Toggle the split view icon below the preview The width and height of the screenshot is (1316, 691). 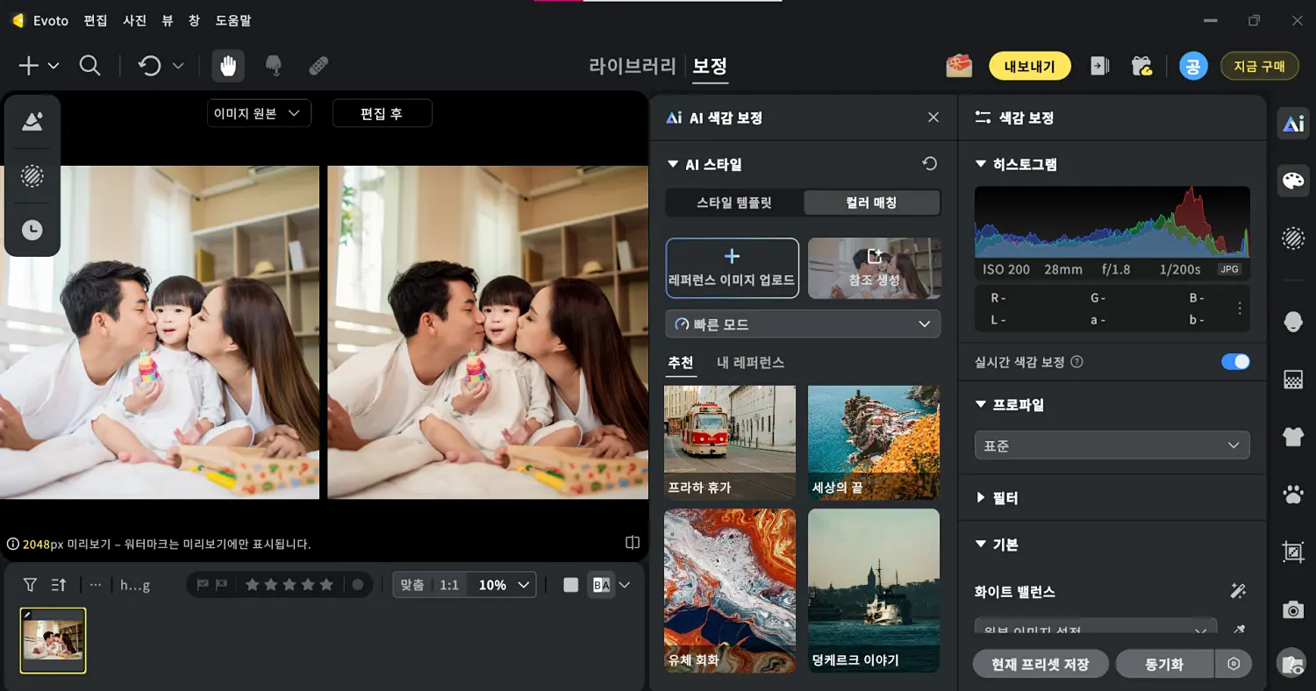tap(631, 542)
